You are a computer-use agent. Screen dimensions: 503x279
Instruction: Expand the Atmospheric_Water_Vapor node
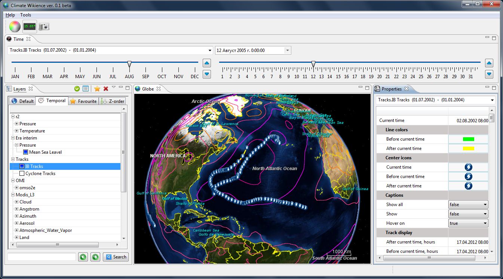click(16, 230)
